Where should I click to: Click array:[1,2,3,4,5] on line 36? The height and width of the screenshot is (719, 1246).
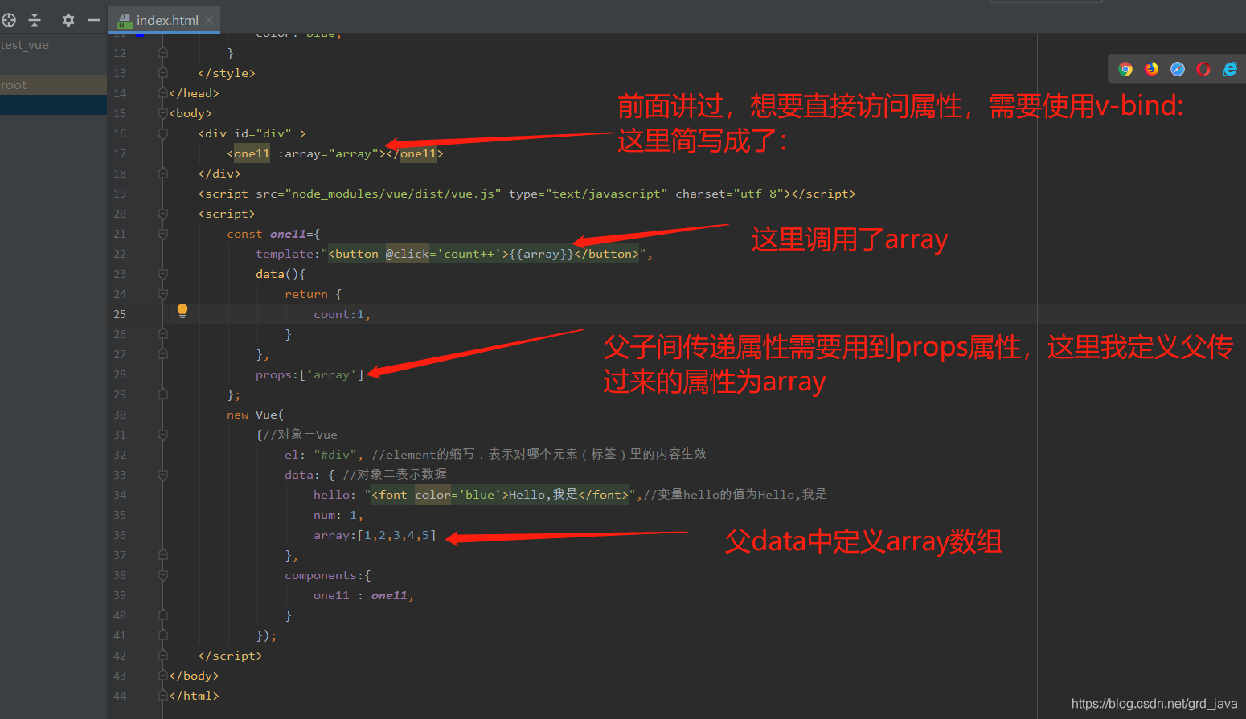375,535
